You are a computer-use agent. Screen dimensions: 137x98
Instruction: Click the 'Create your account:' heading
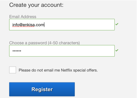coord(36,5)
